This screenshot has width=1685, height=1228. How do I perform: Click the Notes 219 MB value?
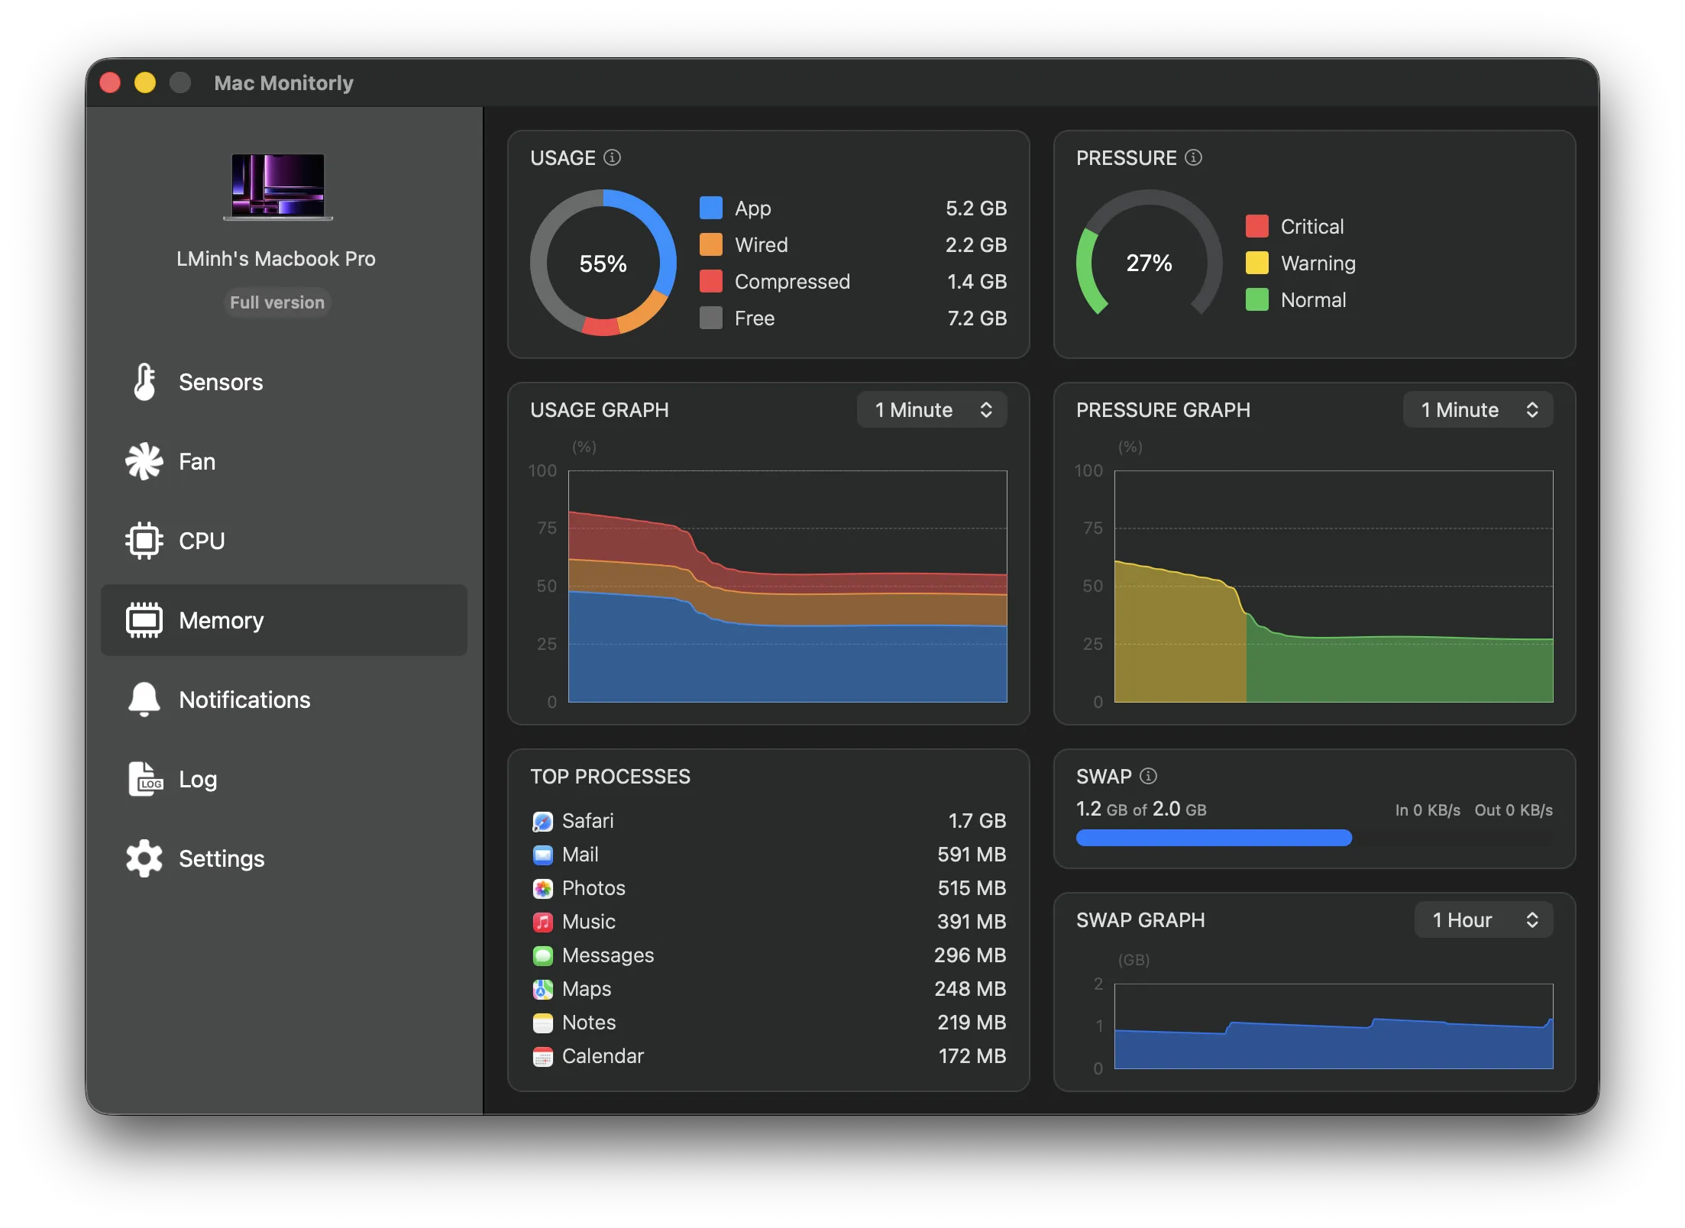point(972,1023)
